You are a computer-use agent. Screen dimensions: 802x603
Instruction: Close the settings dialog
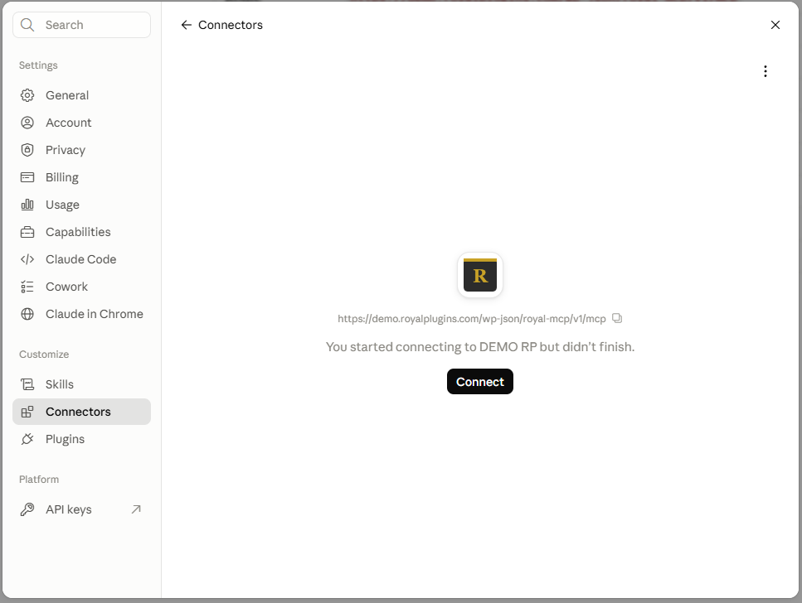tap(775, 25)
